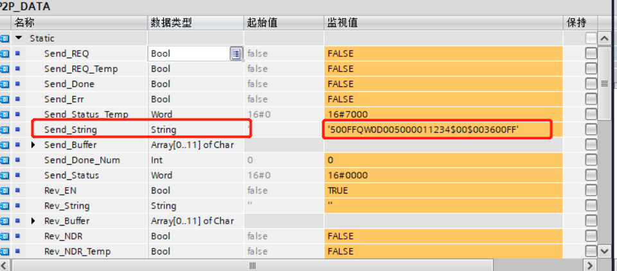This screenshot has width=617, height=271.
Task: Expand the Rev_Buffer array
Action: 33,221
